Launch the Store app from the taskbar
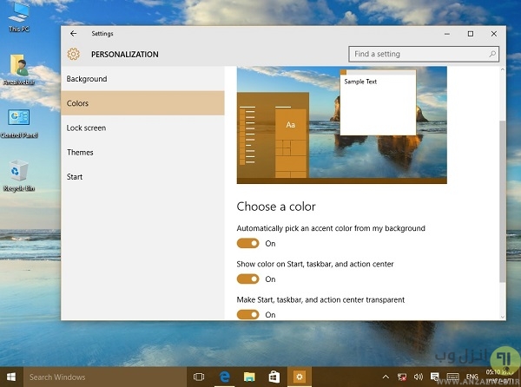Screen dimensions: 521x387 (x=274, y=377)
